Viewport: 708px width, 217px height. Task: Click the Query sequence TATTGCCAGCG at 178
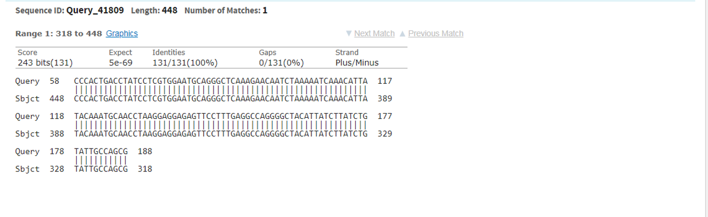[x=101, y=151]
